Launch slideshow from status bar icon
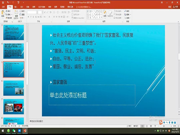The width and height of the screenshot is (180, 135). 155,126
